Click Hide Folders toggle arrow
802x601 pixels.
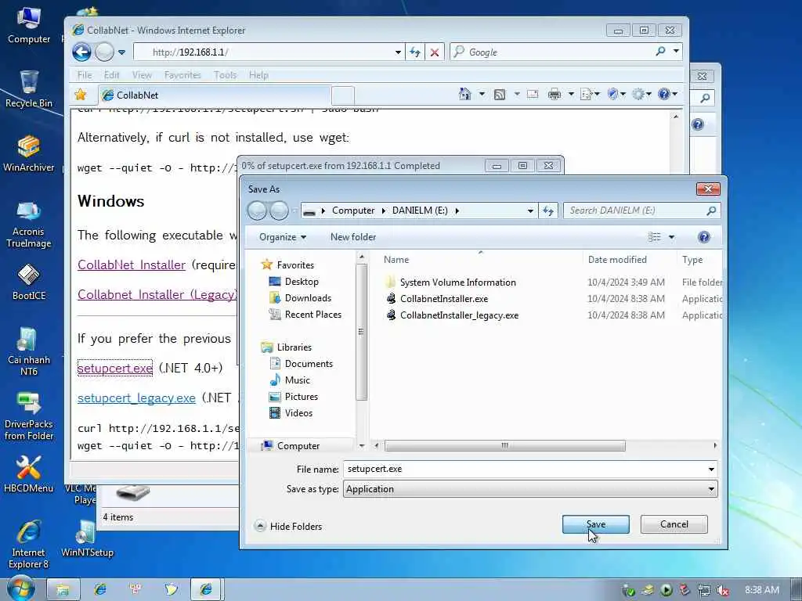260,526
